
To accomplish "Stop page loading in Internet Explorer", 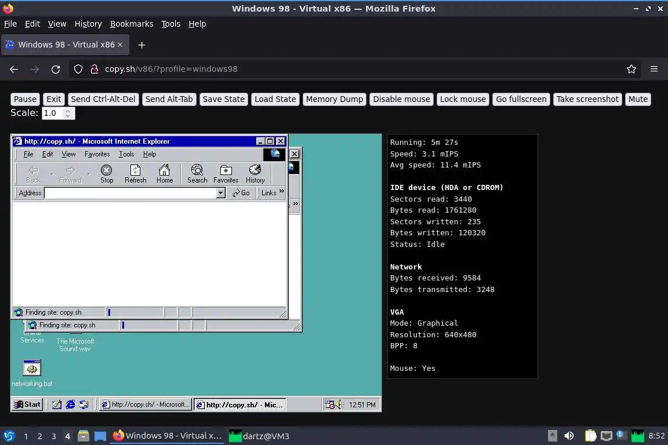I will tap(107, 174).
